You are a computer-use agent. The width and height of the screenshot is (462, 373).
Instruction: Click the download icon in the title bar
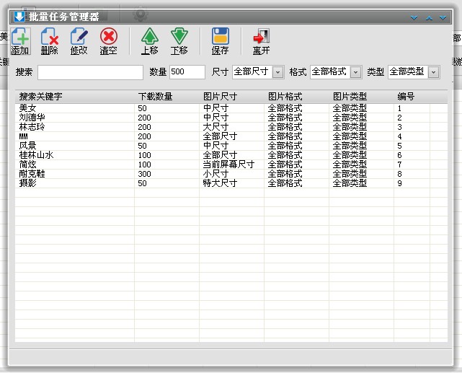(19, 17)
